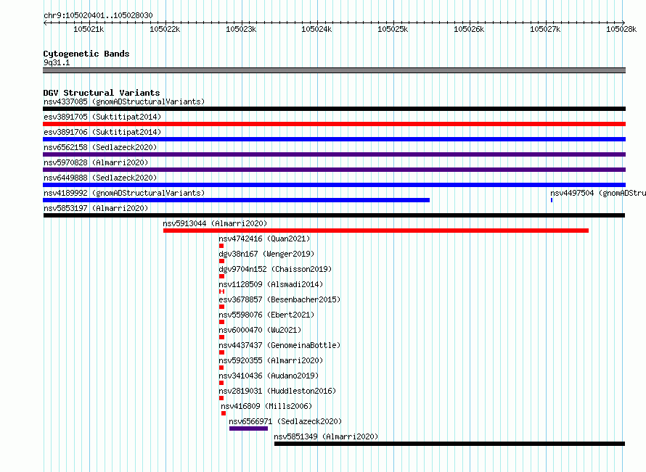Viewport: 646px width, 472px height.
Task: Click the red H-shaped marker under nsv1128509
Action: click(221, 291)
